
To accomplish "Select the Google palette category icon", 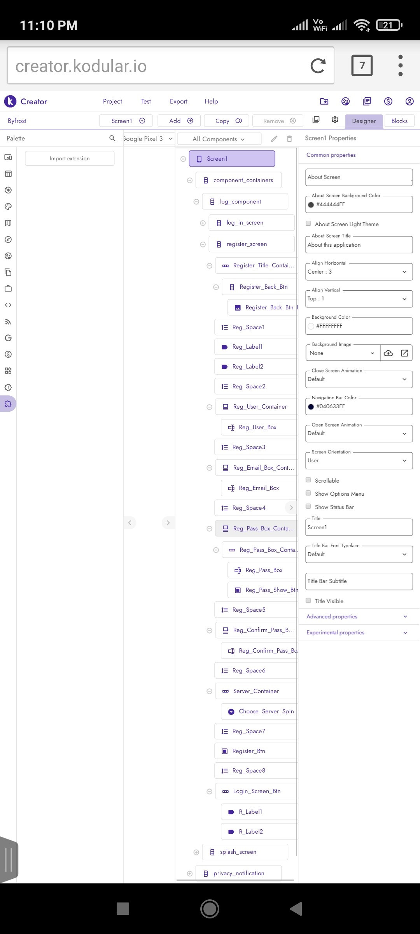I will 8,338.
